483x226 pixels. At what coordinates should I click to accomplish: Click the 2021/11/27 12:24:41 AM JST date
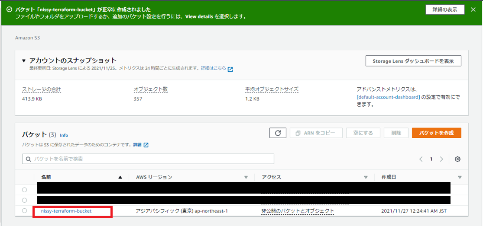414,211
